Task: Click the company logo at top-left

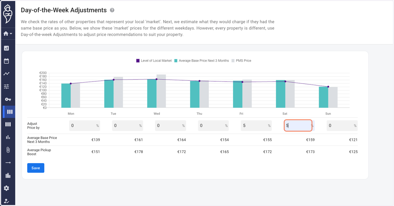Action: (x=7, y=15)
